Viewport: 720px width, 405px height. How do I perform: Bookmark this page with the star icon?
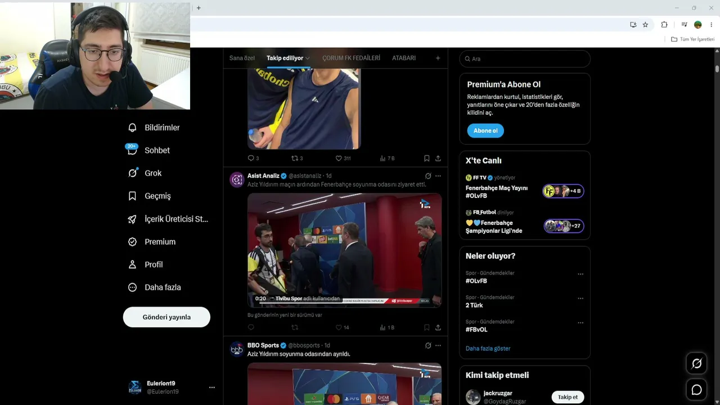[x=645, y=25]
